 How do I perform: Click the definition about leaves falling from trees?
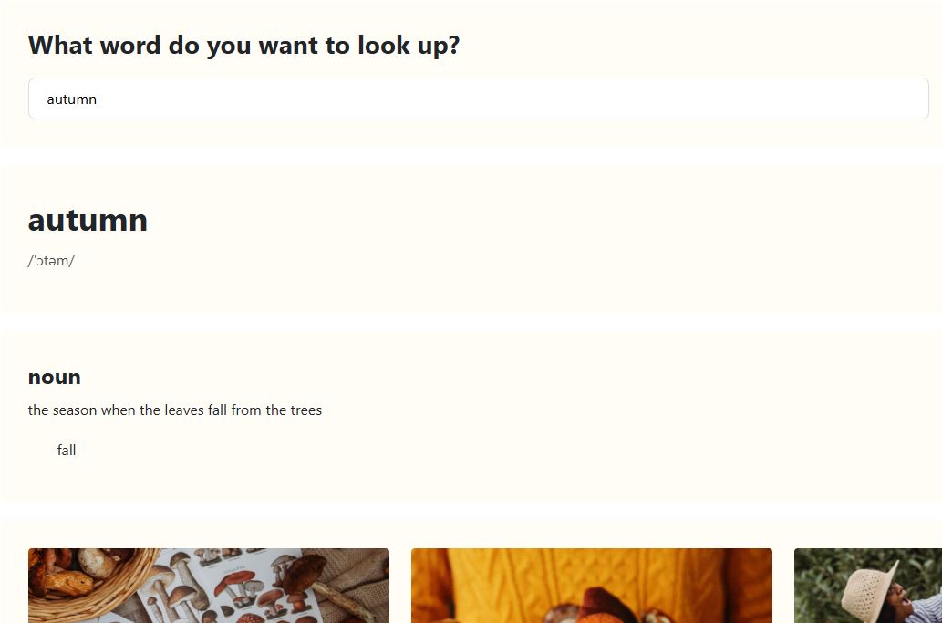[175, 410]
